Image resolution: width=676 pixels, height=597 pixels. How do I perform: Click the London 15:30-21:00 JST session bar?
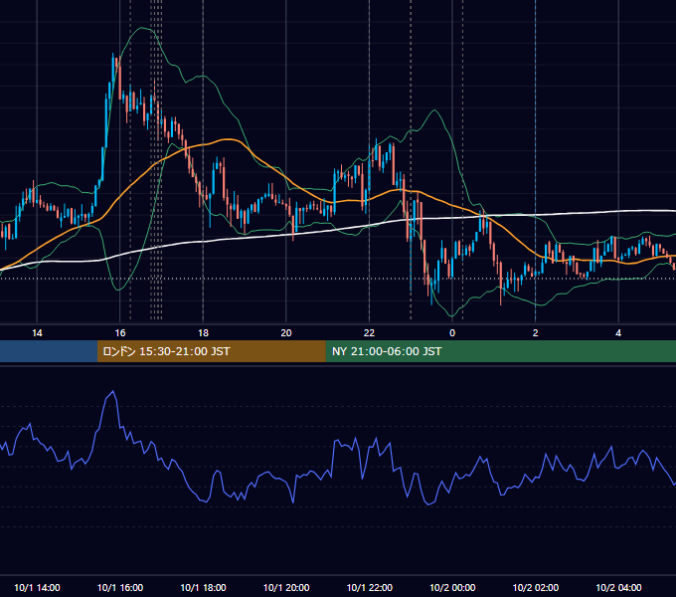pyautogui.click(x=211, y=351)
